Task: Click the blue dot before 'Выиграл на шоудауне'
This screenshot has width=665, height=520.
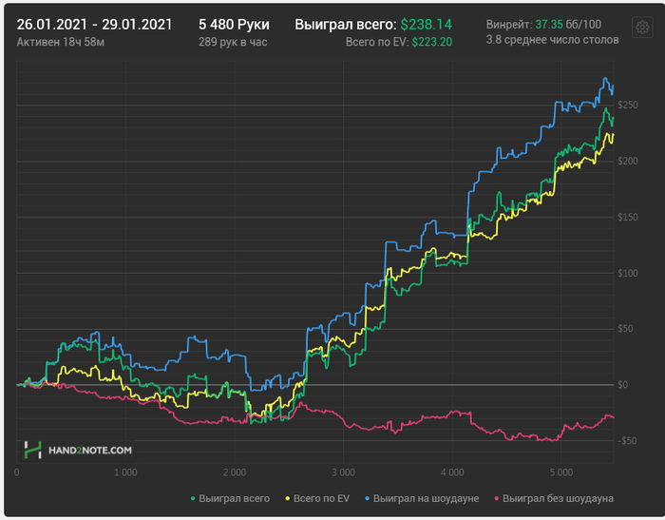Action: [368, 499]
